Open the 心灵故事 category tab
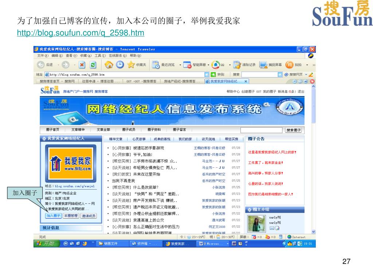The width and height of the screenshot is (373, 280). [139, 139]
